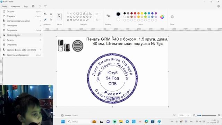Expand the Печать submenu arrow
The height and width of the screenshot is (125, 222).
40,40
